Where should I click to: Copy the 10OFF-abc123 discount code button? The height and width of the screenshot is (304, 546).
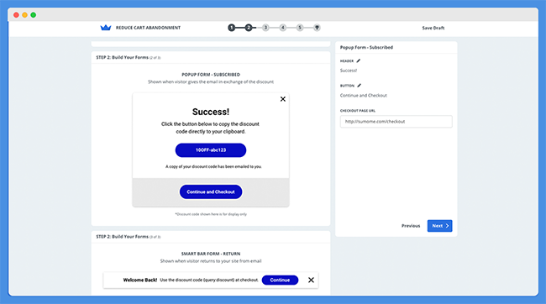pos(211,150)
